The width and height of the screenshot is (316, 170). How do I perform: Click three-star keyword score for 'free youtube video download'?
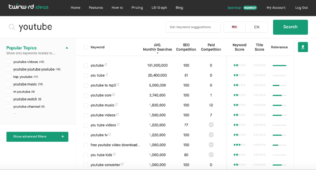coord(239,145)
